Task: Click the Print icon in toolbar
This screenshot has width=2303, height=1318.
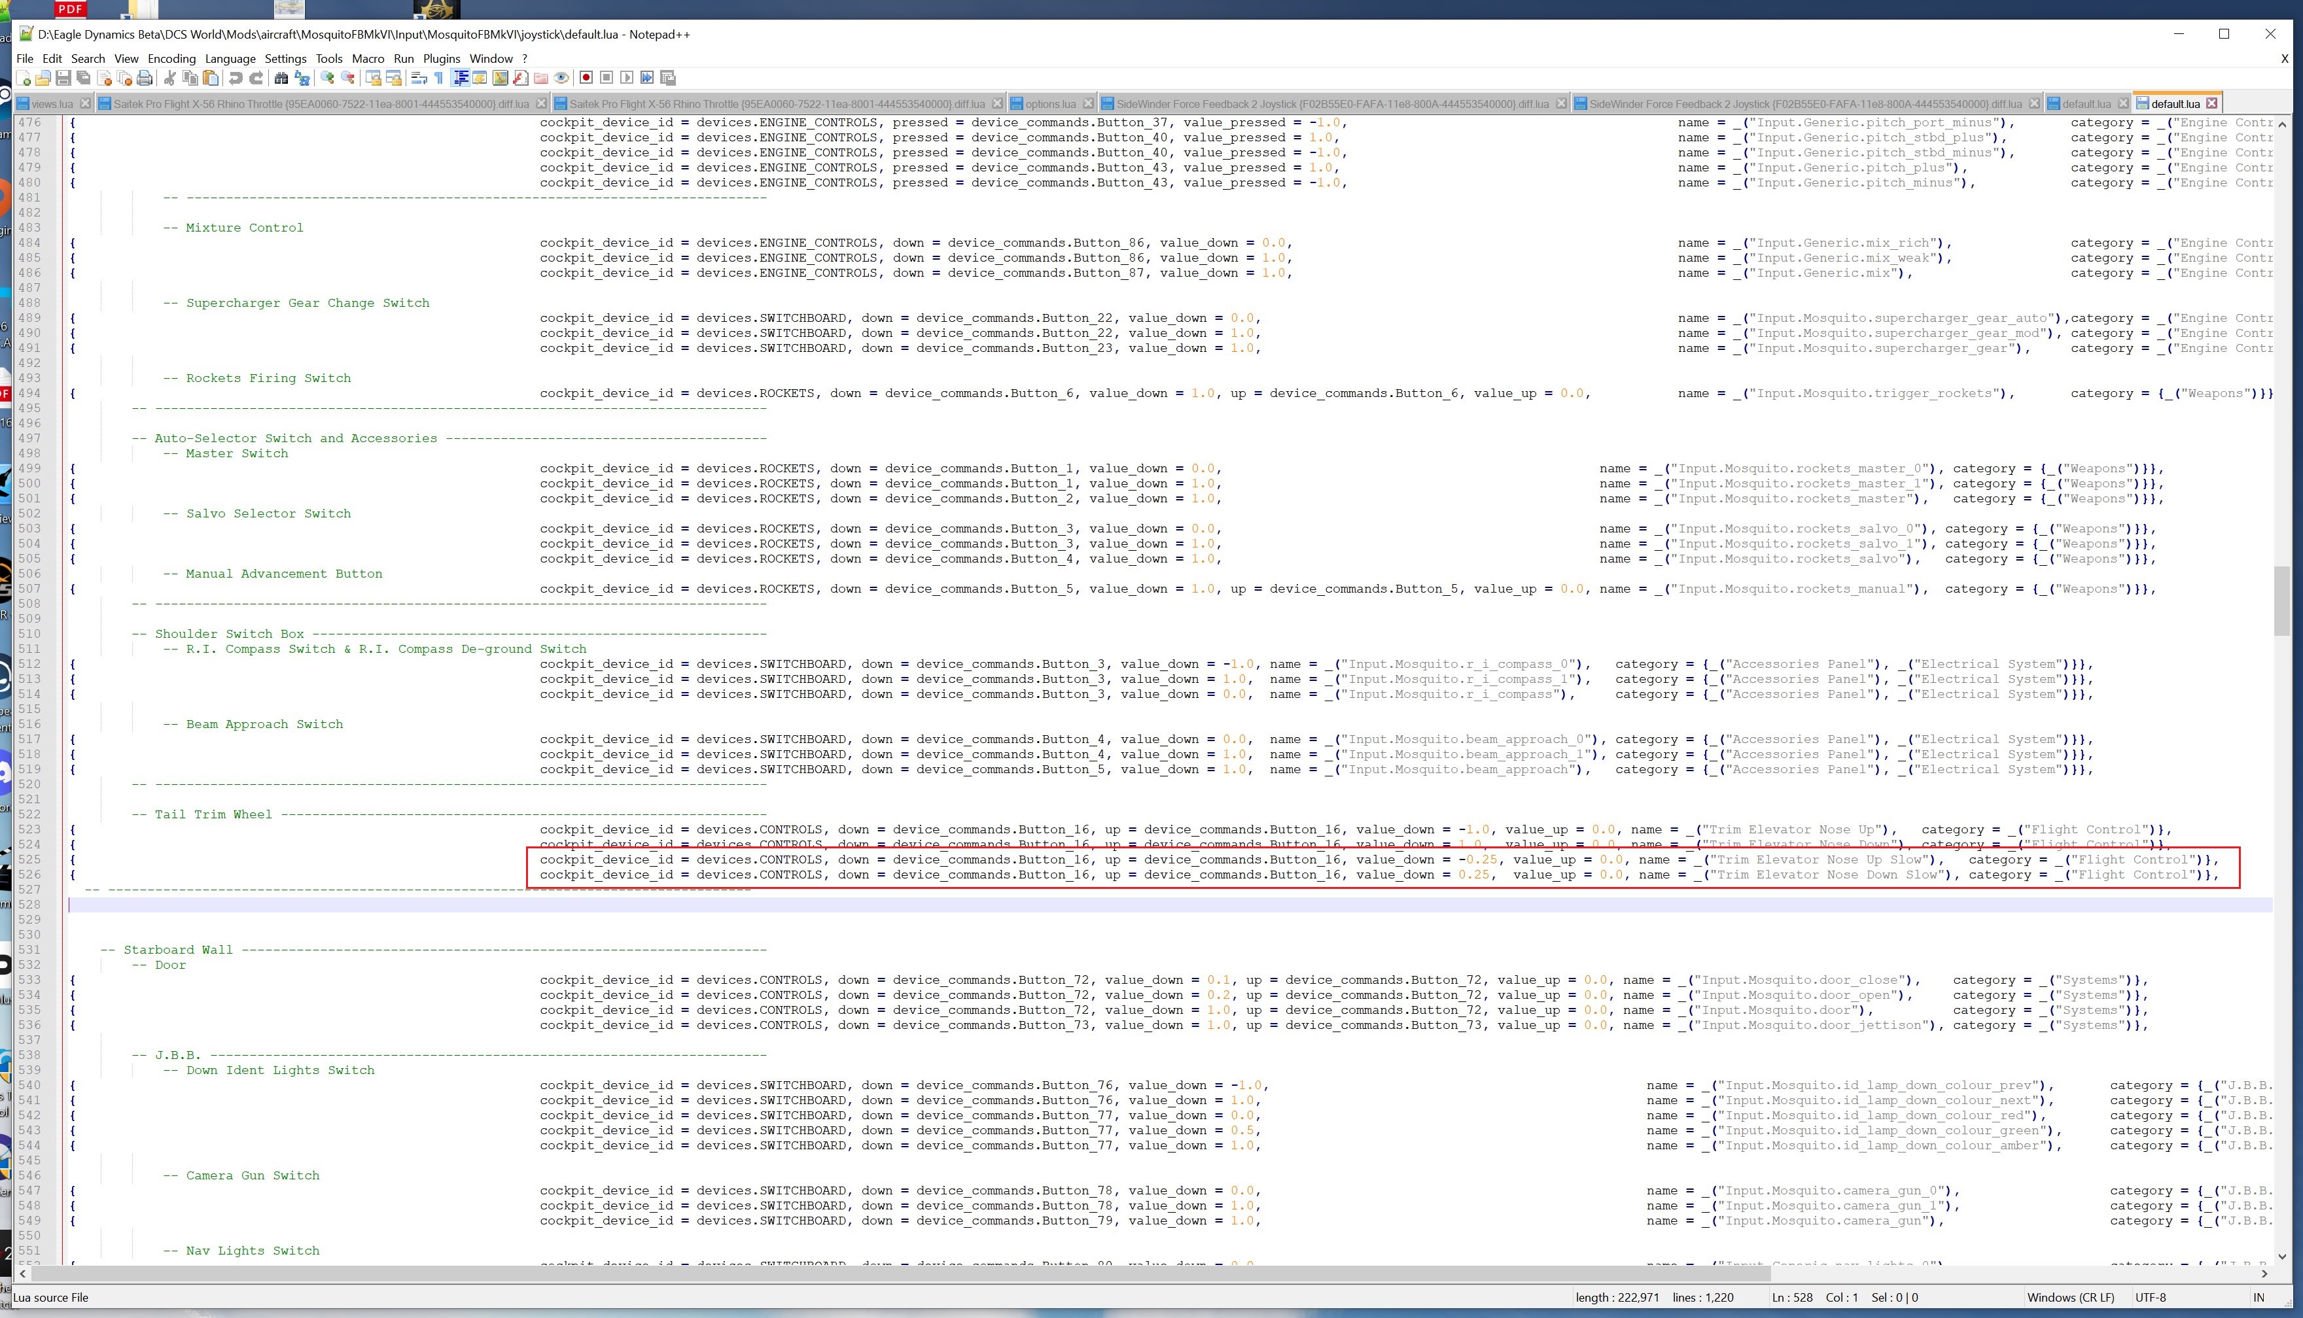Action: 145,78
